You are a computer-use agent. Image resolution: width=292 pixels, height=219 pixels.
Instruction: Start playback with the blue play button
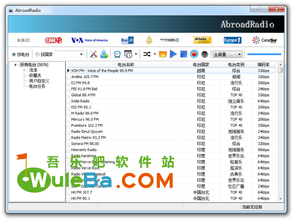pos(173,54)
